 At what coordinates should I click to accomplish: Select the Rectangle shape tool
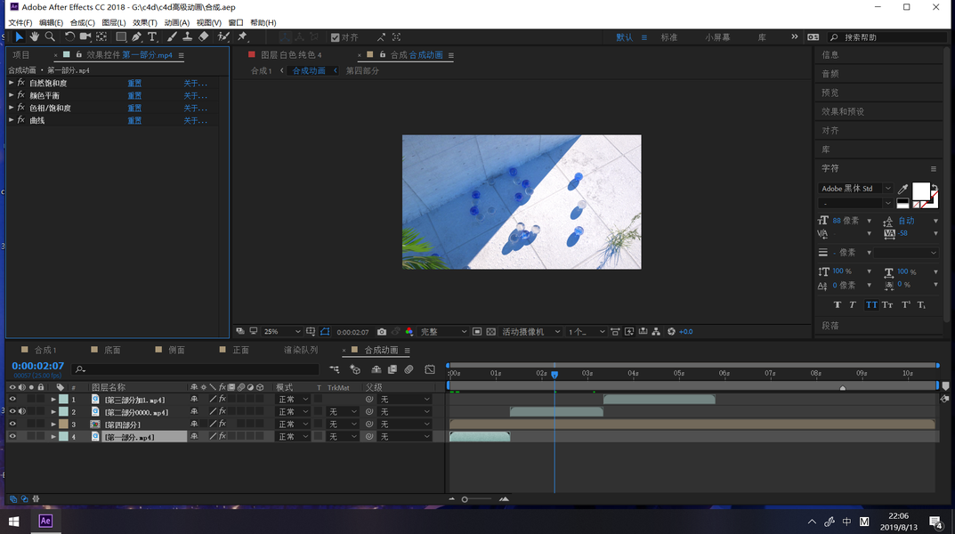[121, 37]
